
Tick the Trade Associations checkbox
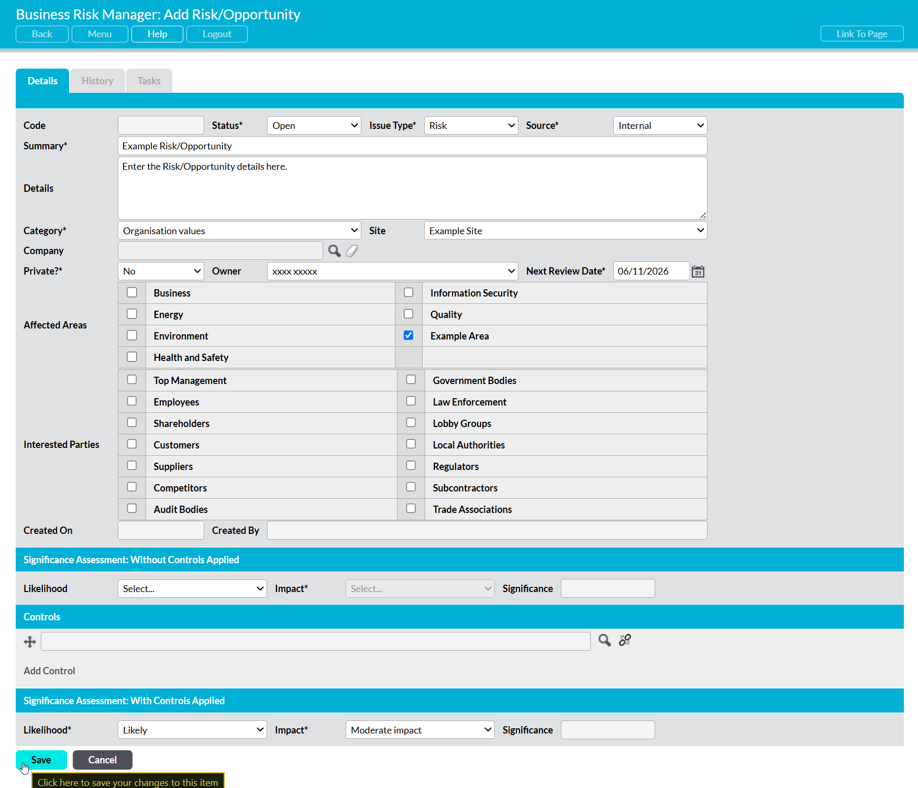[411, 508]
